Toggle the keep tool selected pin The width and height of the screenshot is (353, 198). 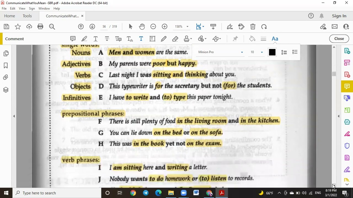[x=235, y=39]
